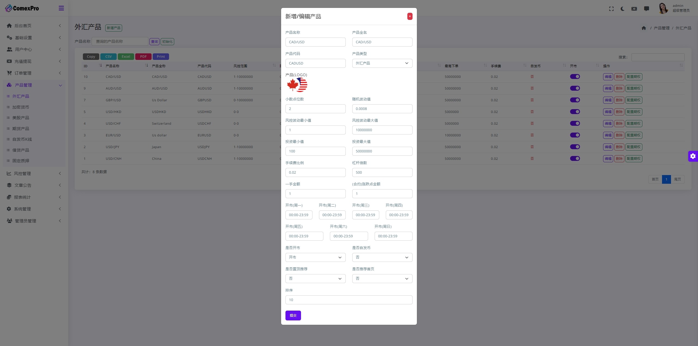698x346 pixels.
Task: Expand the 产品类型 dropdown
Action: pos(382,63)
